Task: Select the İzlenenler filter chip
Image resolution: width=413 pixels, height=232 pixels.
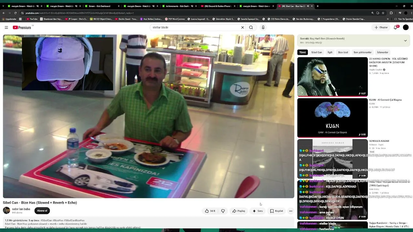Action: (383, 52)
